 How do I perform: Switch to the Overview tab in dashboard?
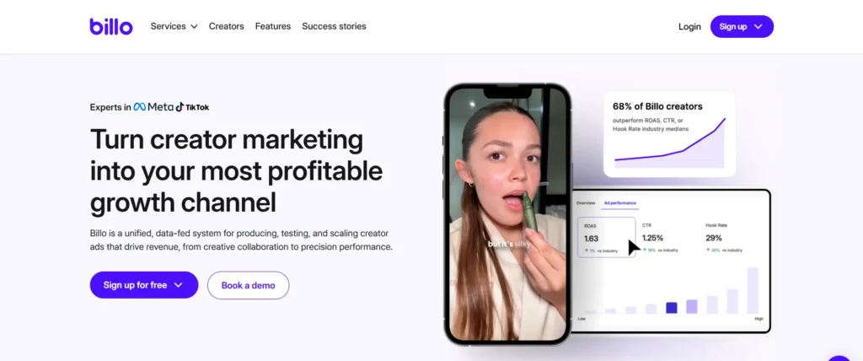(x=586, y=202)
